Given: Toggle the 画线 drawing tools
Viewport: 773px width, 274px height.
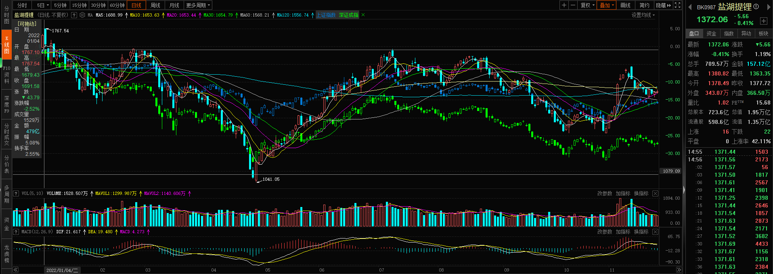Looking at the screenshot, I should pyautogui.click(x=626, y=5).
